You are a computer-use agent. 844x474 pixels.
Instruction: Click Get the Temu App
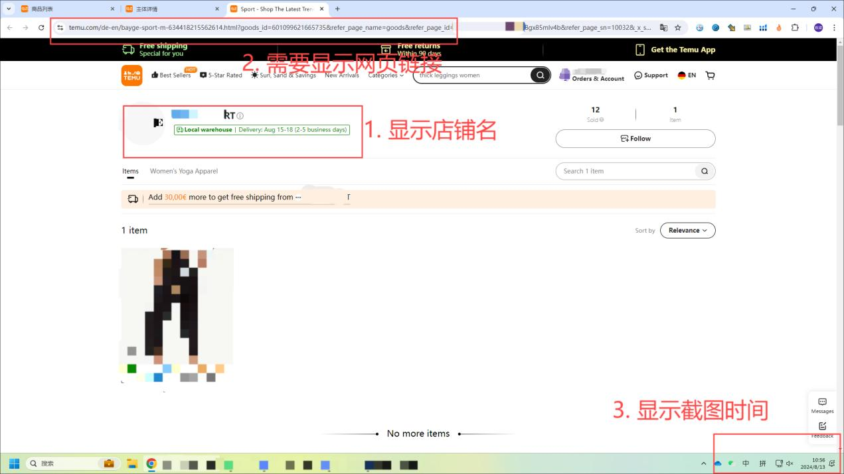point(675,50)
